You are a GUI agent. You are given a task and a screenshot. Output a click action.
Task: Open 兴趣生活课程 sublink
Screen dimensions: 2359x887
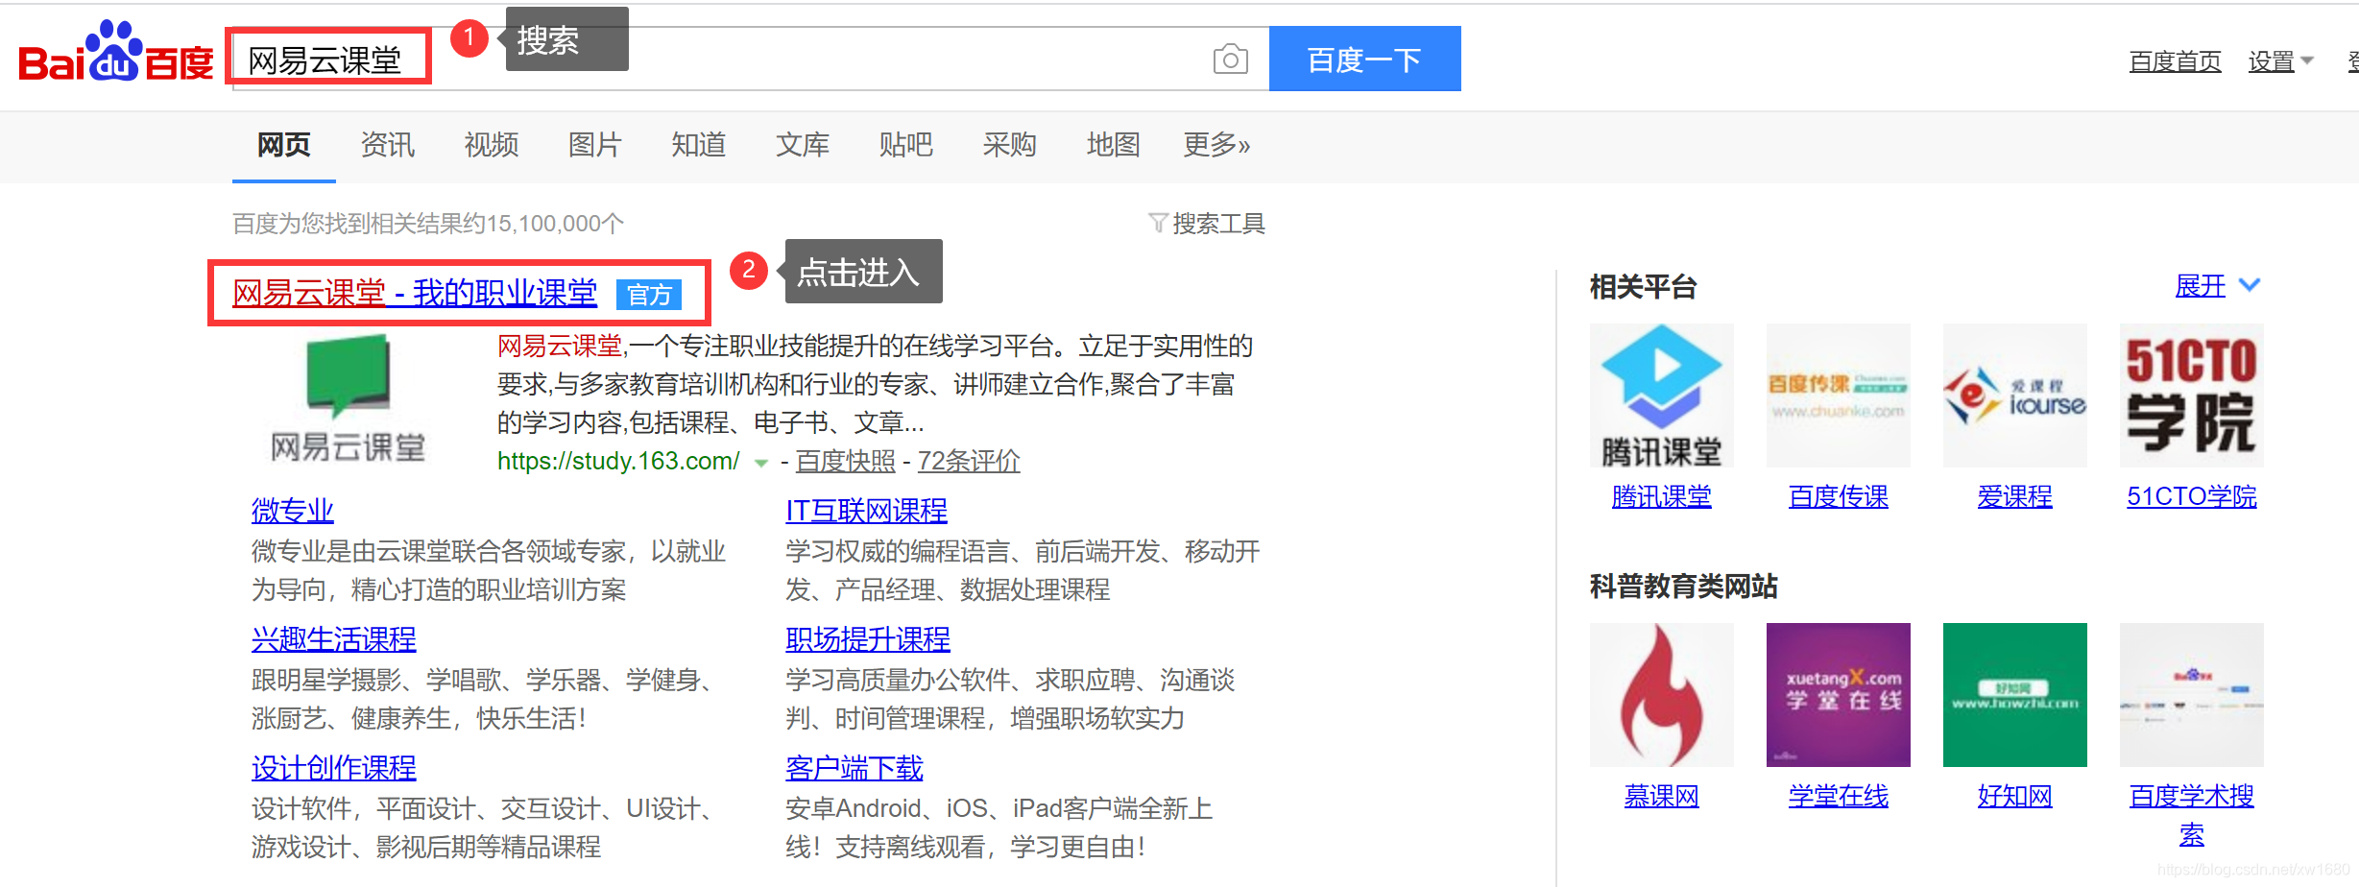tap(334, 639)
